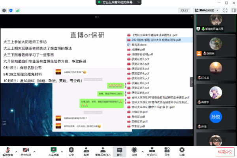Screen dimensions: 237x158
Task: Open Manage Members (42) panel
Action: (102, 150)
